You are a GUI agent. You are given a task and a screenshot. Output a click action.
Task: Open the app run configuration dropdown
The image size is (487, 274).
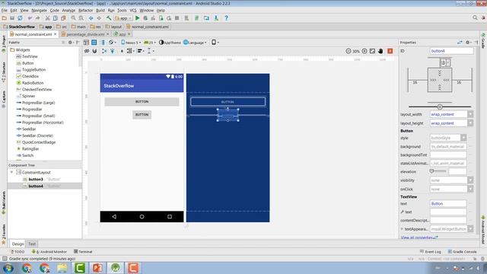pyautogui.click(x=123, y=18)
